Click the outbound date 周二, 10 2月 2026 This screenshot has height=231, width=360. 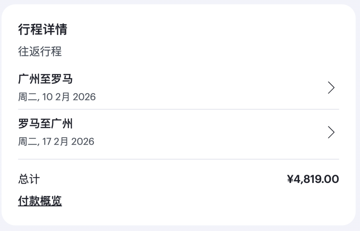point(57,97)
